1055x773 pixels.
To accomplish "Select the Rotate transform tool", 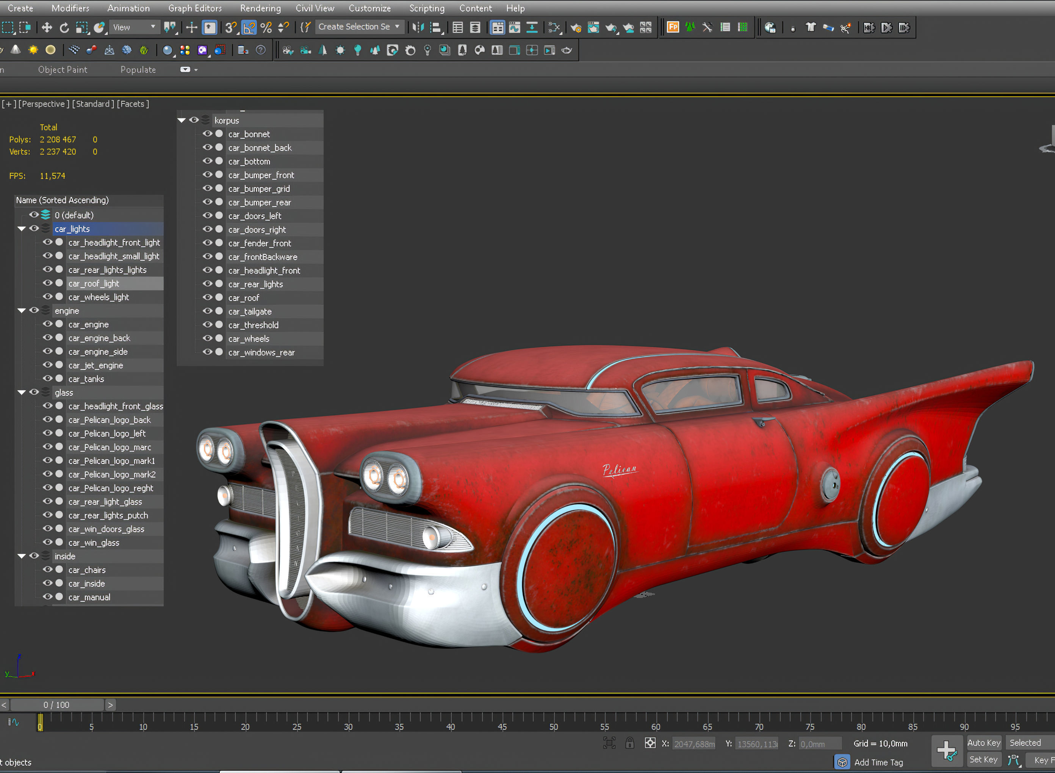I will pos(64,28).
